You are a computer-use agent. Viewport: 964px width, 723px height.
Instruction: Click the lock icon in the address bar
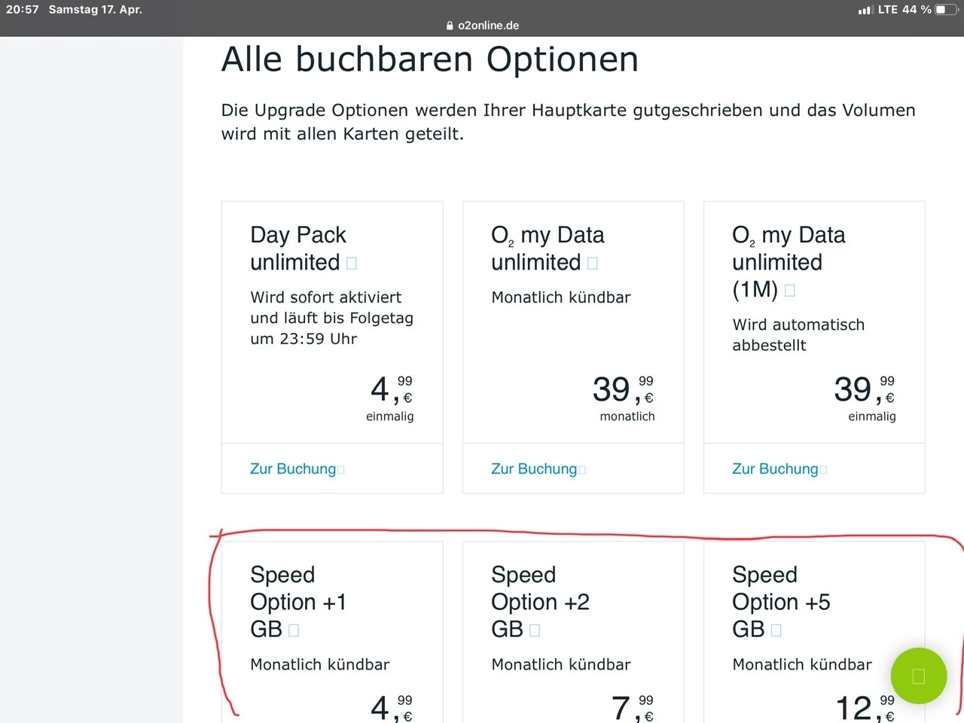click(450, 26)
